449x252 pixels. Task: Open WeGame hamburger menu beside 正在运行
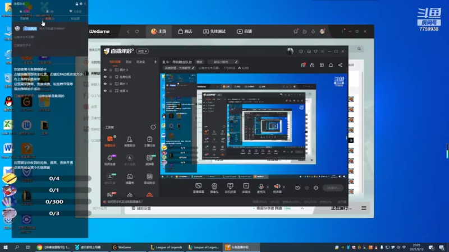(x=364, y=208)
